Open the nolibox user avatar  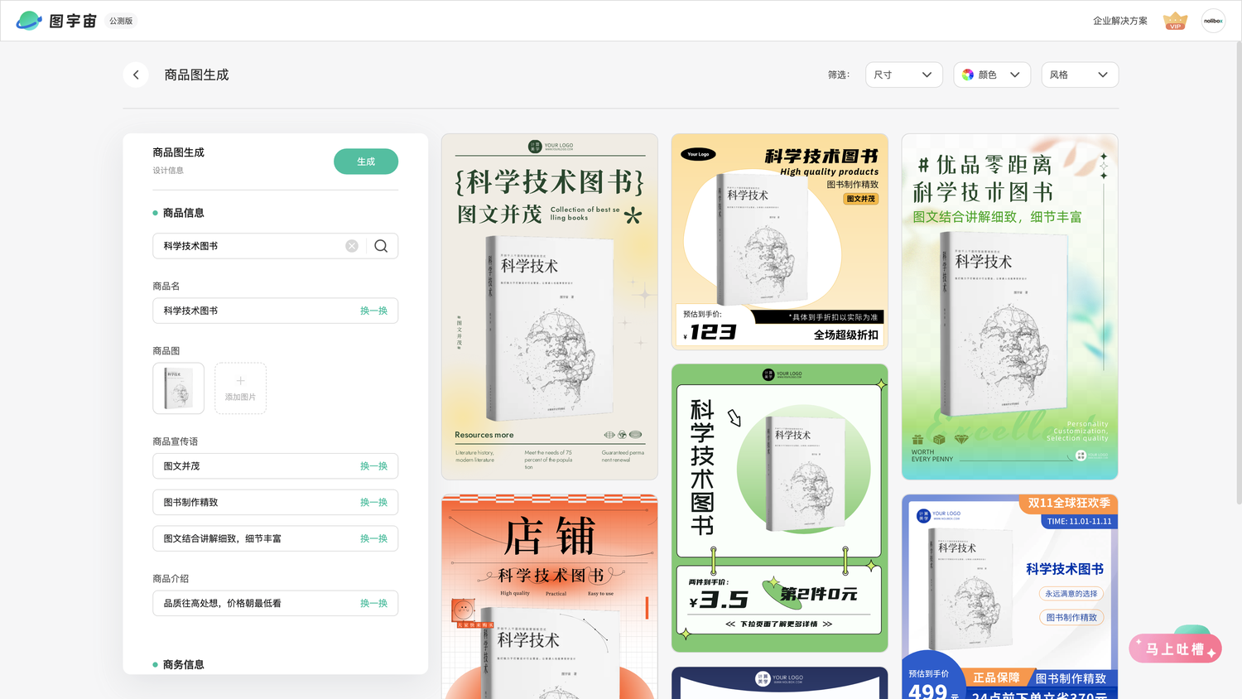click(x=1213, y=21)
